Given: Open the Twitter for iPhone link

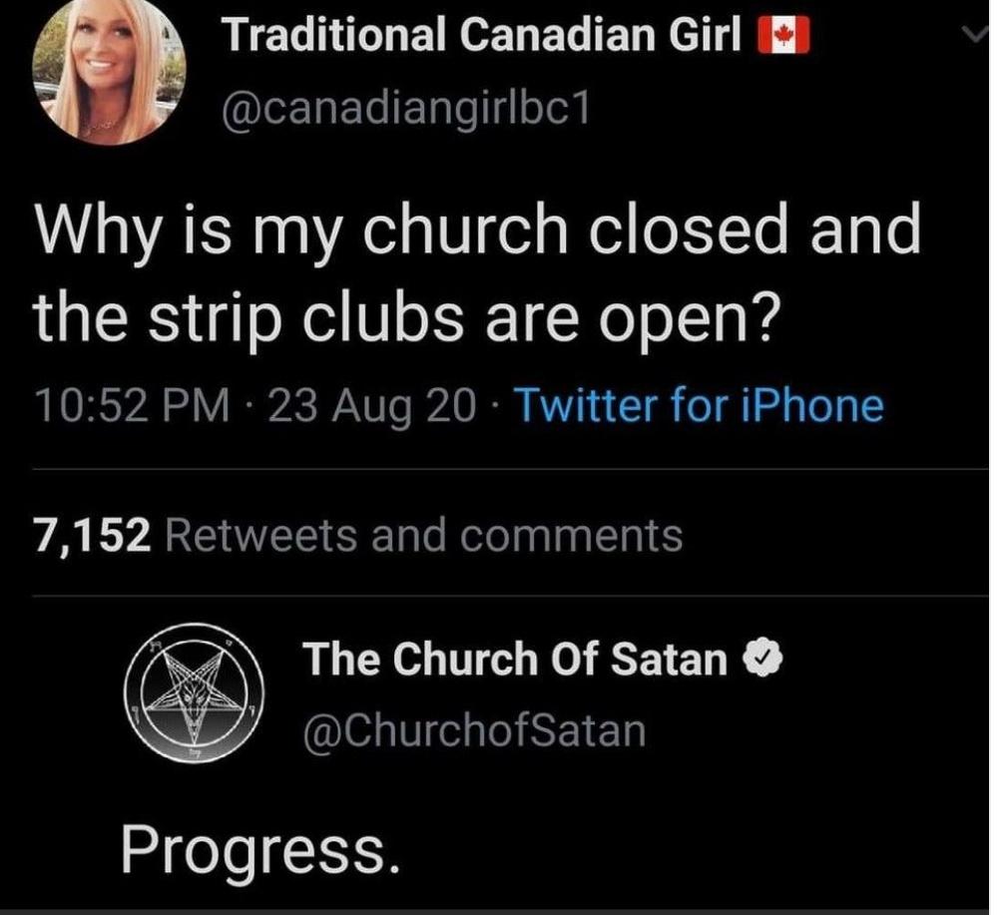Looking at the screenshot, I should [x=697, y=407].
